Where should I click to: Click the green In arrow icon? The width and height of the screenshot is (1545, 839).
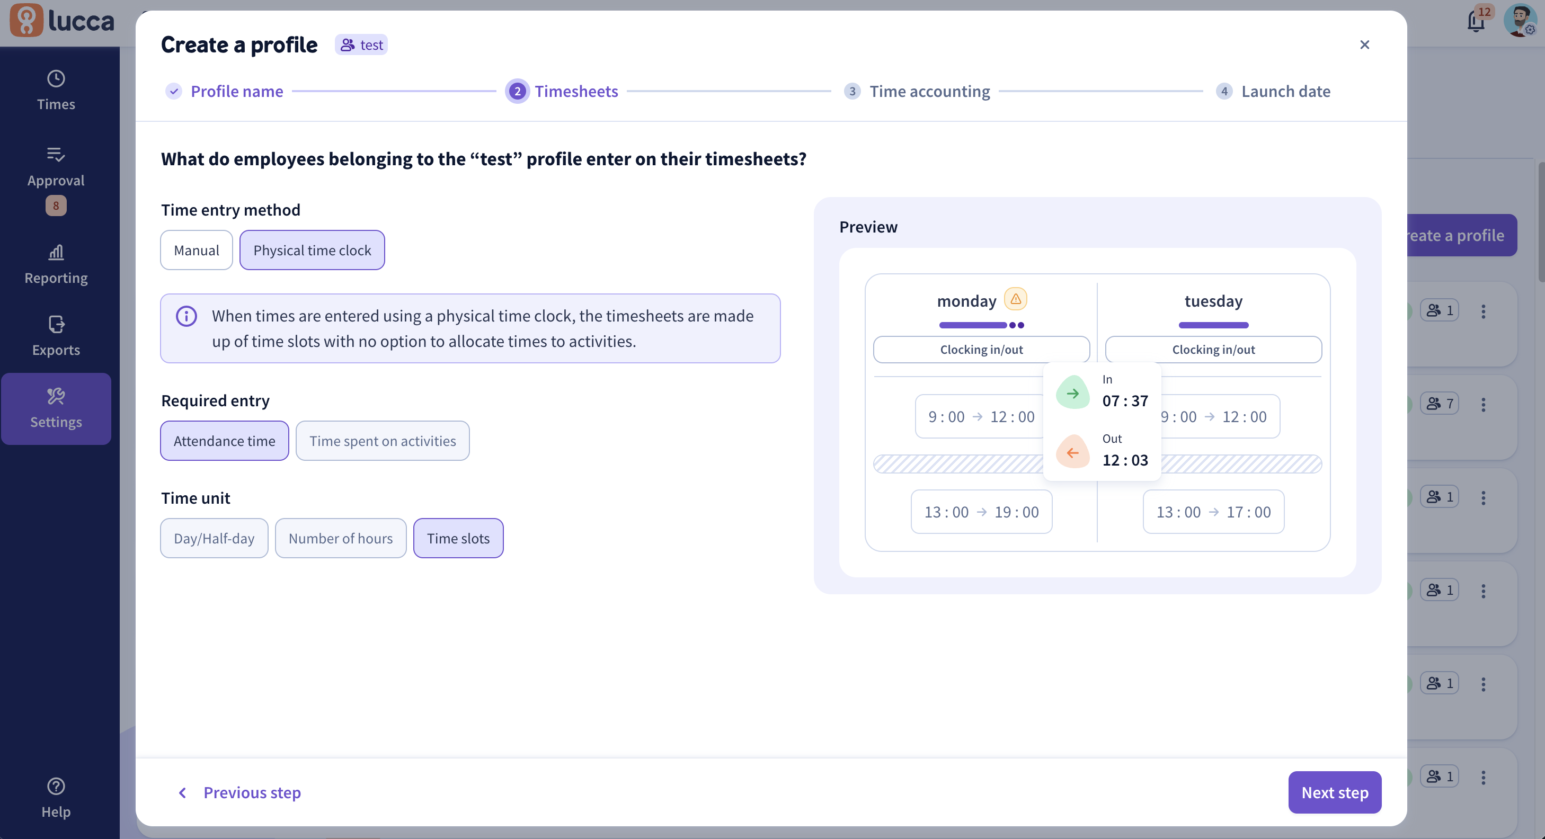pyautogui.click(x=1072, y=393)
